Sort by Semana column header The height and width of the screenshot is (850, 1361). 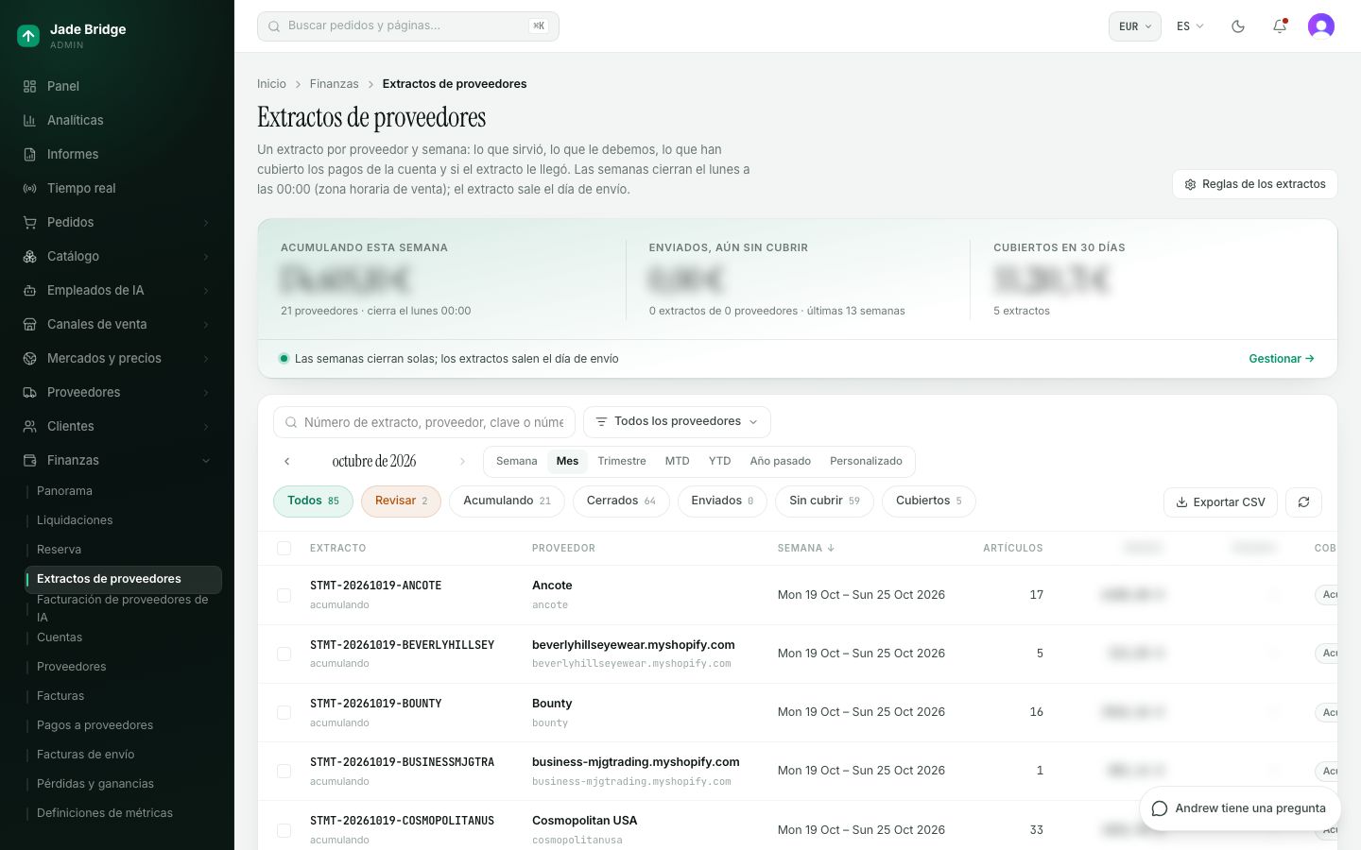click(805, 548)
